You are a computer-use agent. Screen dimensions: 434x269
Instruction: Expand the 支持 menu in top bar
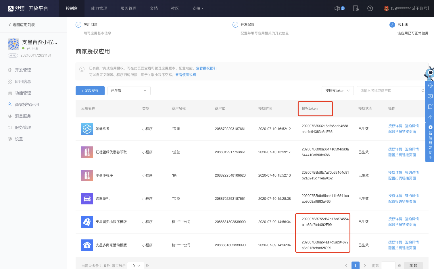pos(198,8)
